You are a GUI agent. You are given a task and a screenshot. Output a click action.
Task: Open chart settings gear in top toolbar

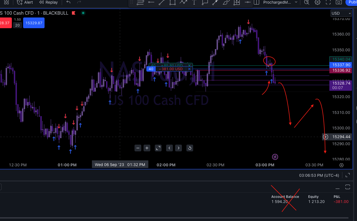318,2
